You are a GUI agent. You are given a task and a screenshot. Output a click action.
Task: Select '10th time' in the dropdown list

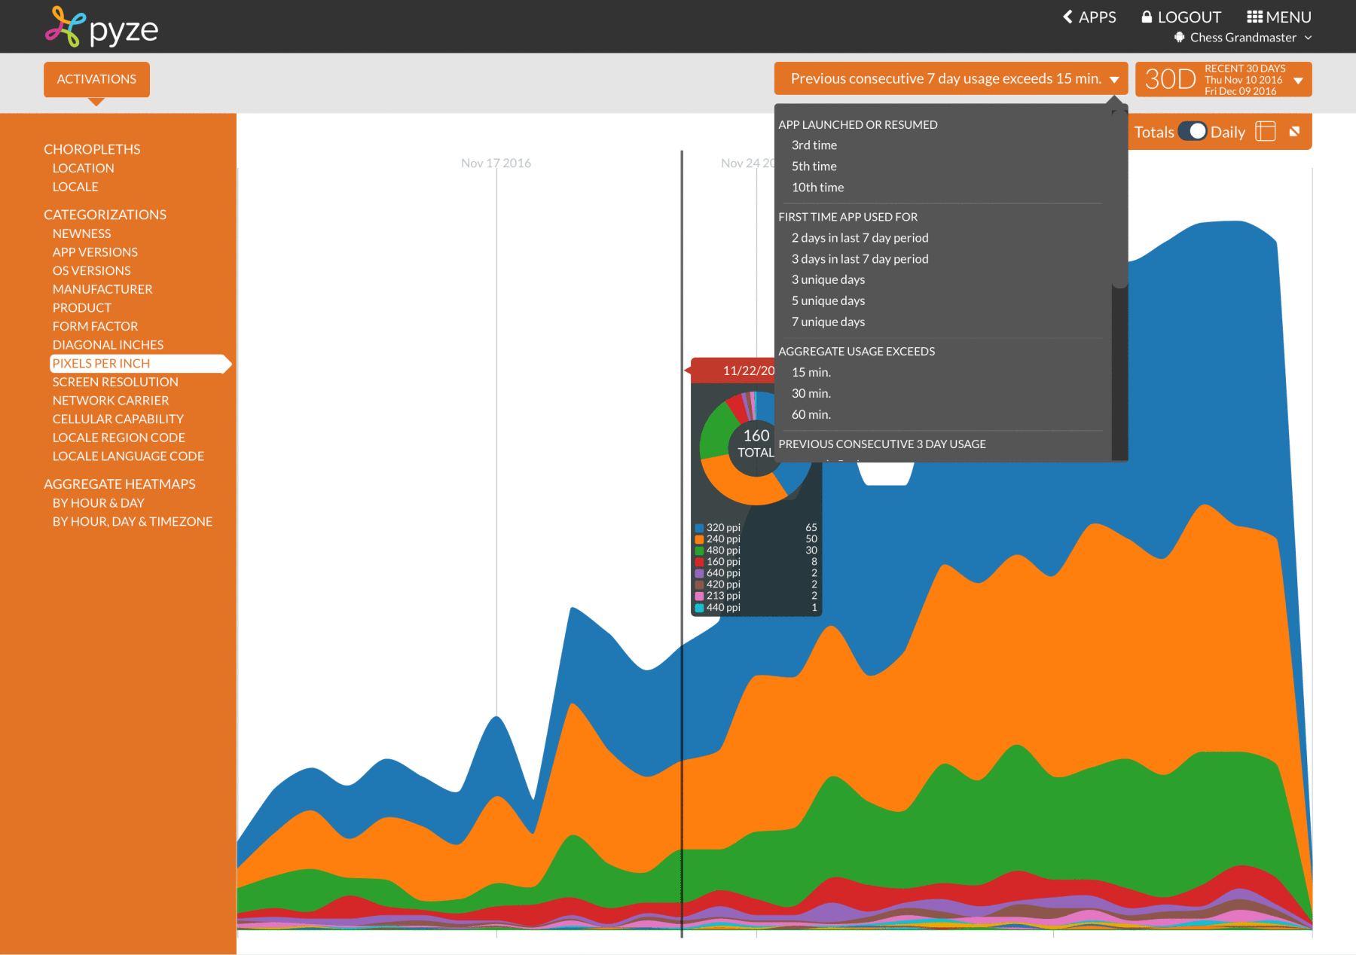(x=817, y=188)
